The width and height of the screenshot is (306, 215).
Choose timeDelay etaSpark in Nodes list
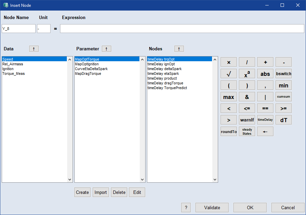163,73
